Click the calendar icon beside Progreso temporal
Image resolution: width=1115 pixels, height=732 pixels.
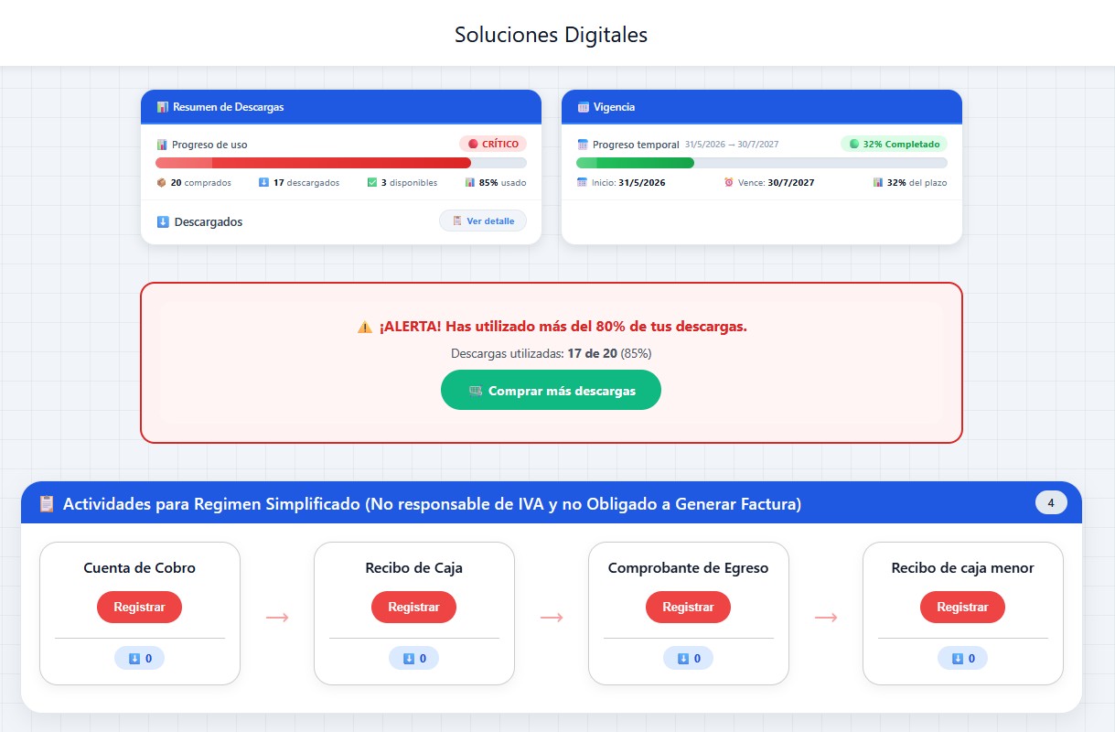pyautogui.click(x=583, y=145)
